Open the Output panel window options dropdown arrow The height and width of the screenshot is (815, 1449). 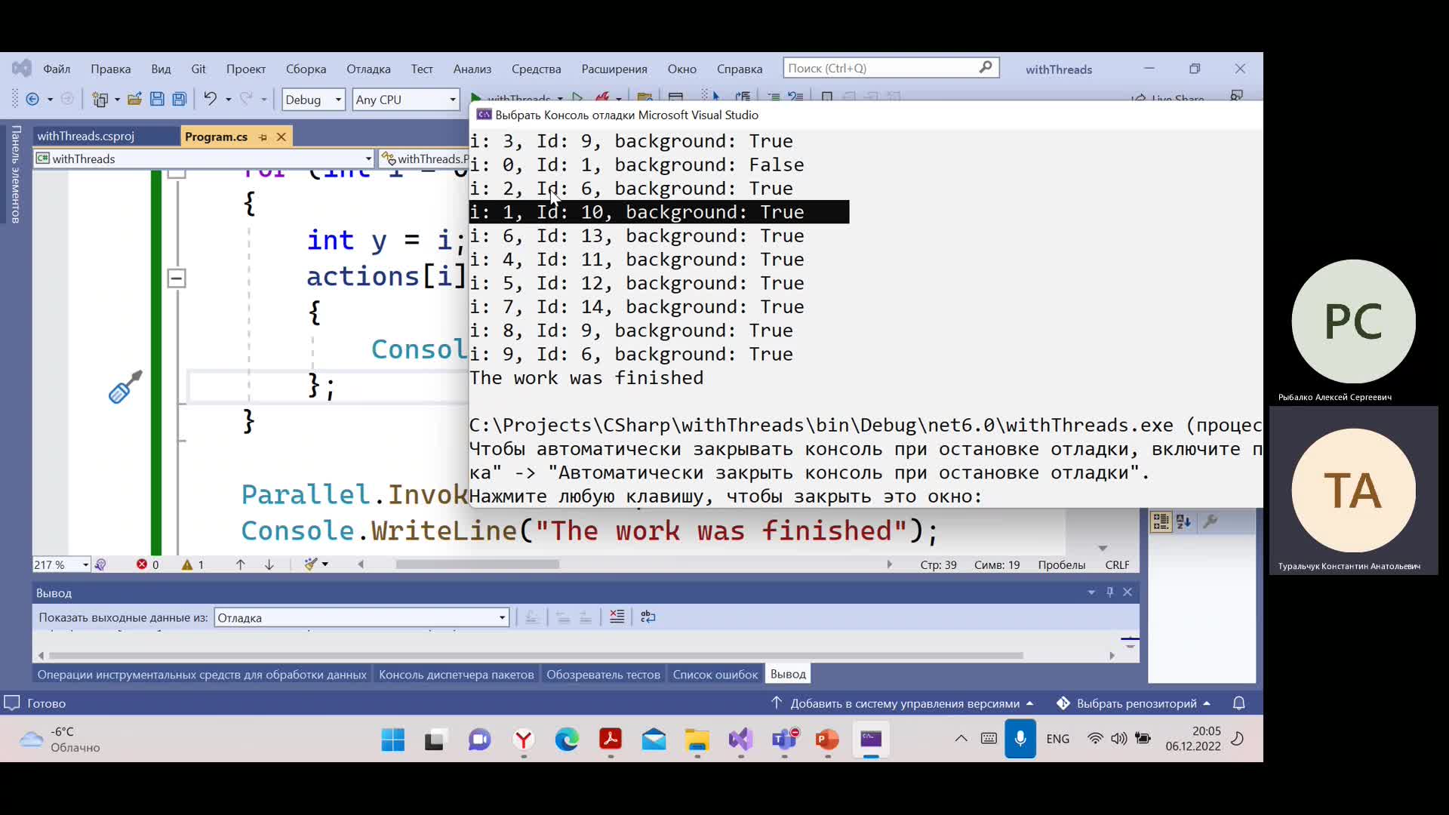point(1091,592)
